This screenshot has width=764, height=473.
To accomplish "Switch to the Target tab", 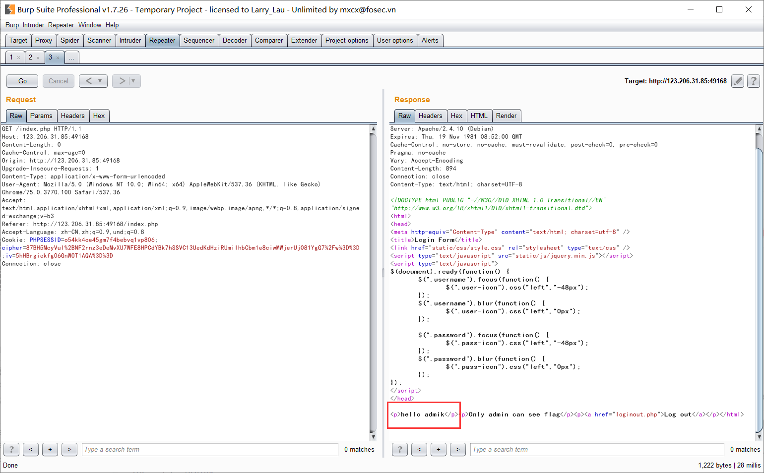I will (x=18, y=40).
